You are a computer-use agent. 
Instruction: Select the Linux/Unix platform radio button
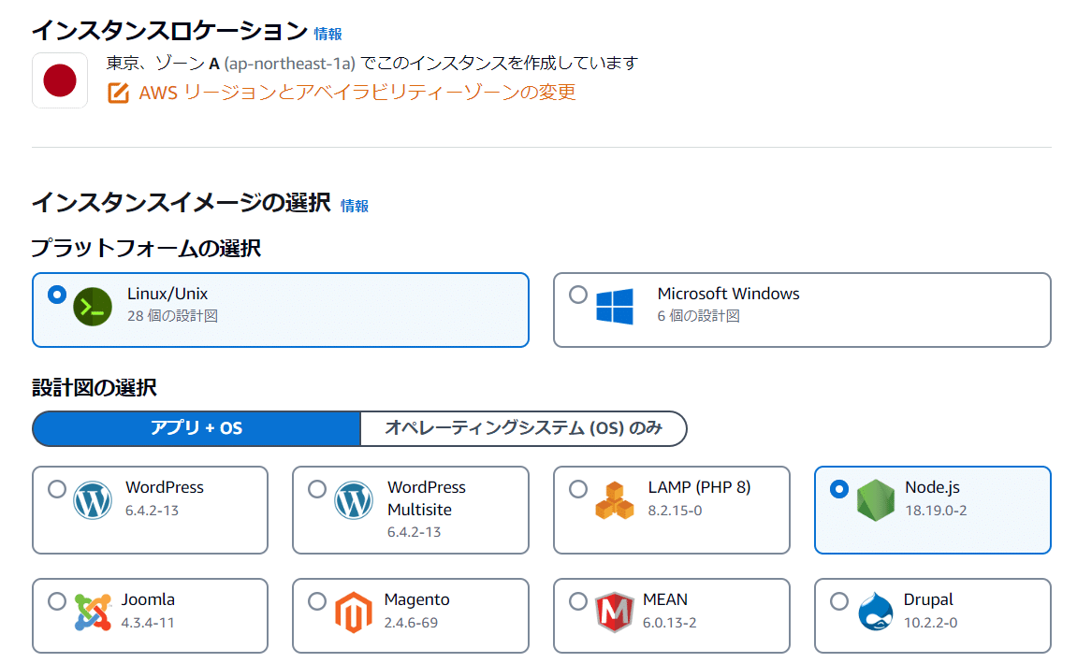pos(57,295)
